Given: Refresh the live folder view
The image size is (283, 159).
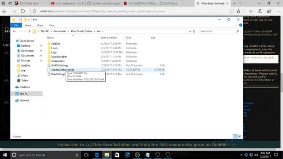Looking at the screenshot, I should coord(194,31).
